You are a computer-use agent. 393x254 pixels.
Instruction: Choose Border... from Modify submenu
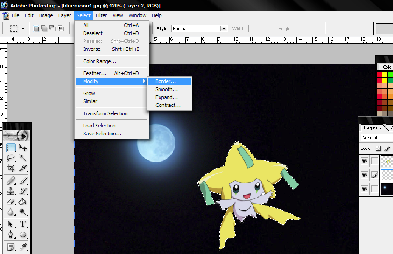coord(169,81)
